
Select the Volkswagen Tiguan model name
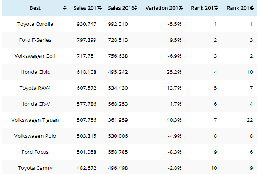click(x=35, y=120)
